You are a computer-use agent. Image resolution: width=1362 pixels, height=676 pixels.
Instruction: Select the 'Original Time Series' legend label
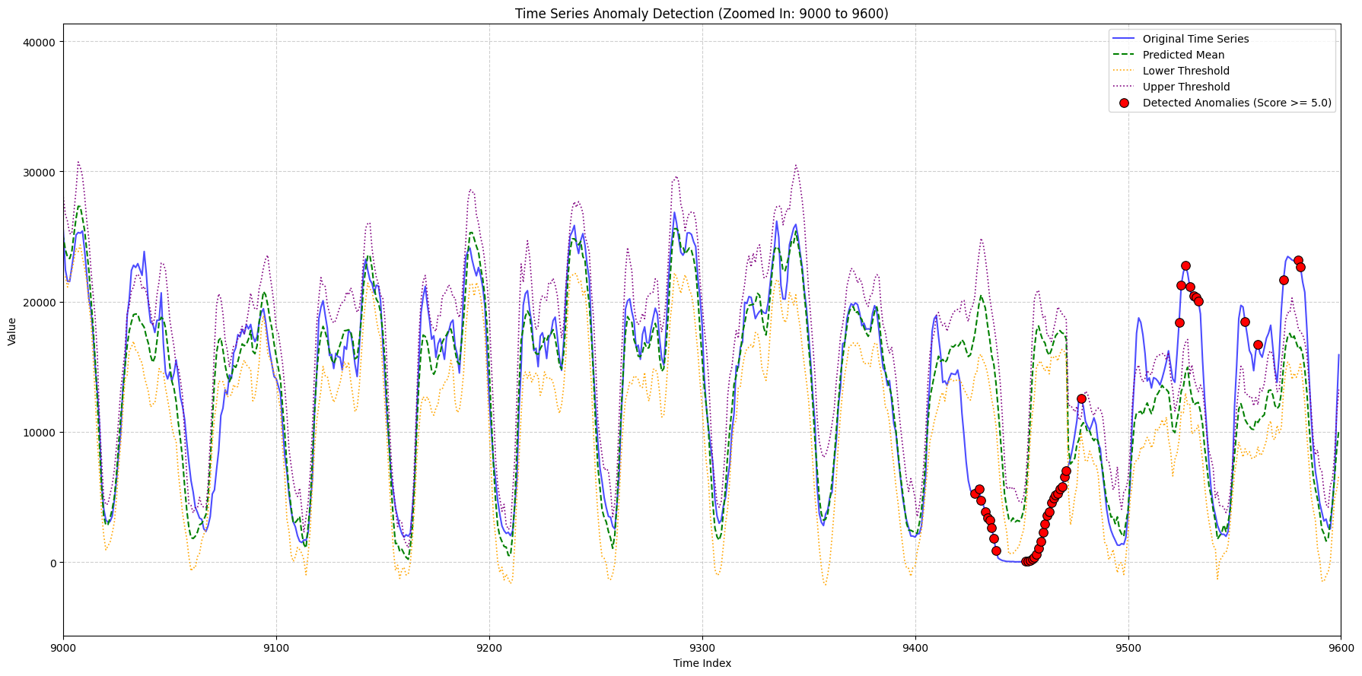[x=1195, y=39]
